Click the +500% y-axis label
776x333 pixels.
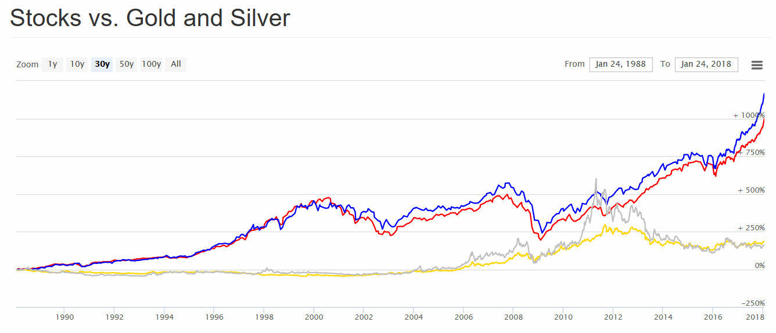pyautogui.click(x=751, y=190)
